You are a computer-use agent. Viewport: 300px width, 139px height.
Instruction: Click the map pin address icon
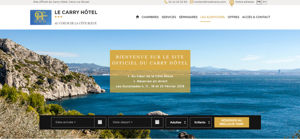232,3
